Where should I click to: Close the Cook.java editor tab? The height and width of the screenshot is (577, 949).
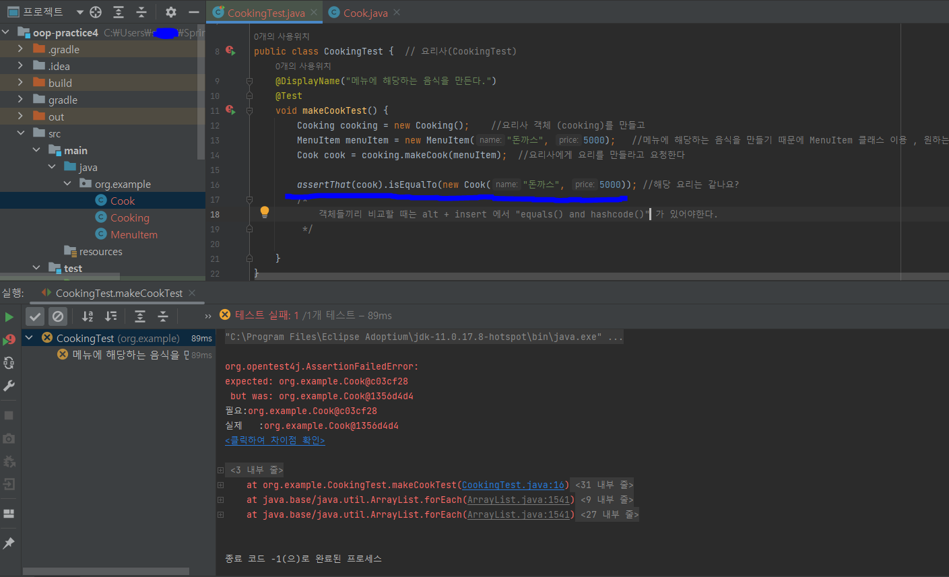[x=397, y=12]
